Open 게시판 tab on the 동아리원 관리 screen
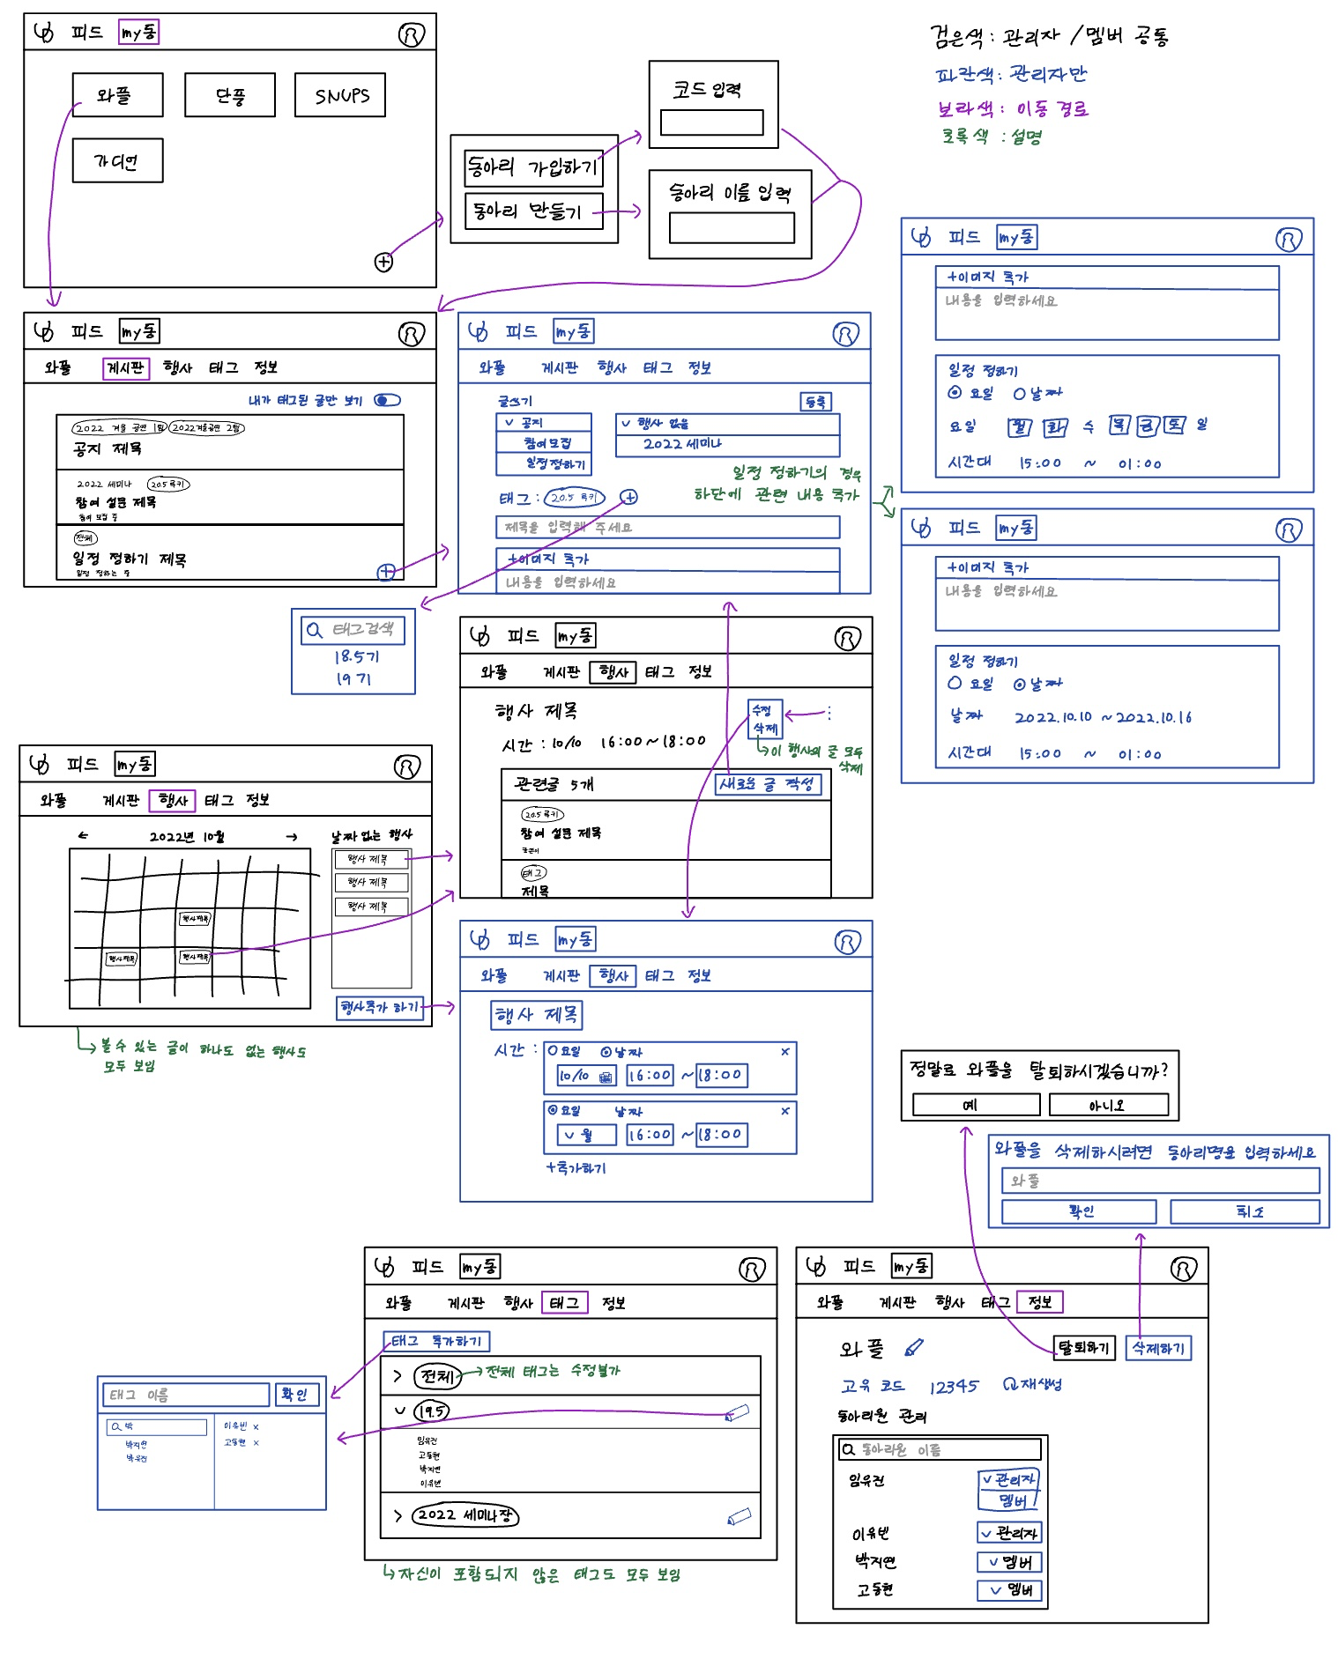1338x1666 pixels. click(x=898, y=1302)
